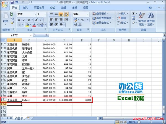The height and width of the screenshot is (124, 166).
Task: Decrease font size with the small A
Action: point(41,20)
